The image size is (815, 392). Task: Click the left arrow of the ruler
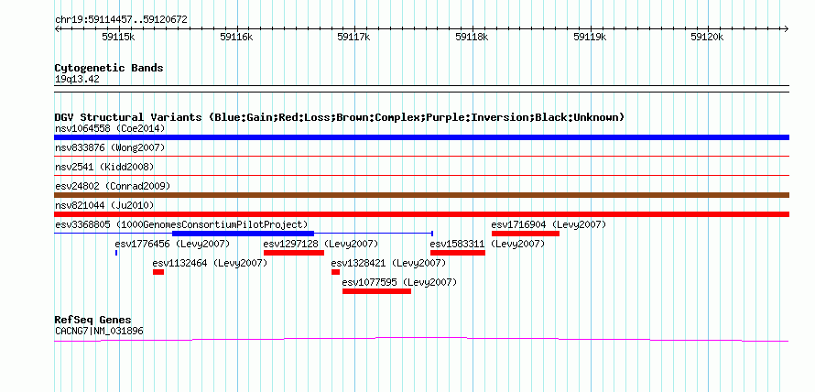point(57,29)
